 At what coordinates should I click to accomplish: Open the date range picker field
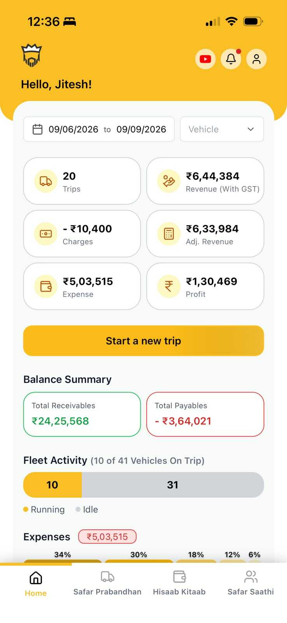pyautogui.click(x=99, y=129)
